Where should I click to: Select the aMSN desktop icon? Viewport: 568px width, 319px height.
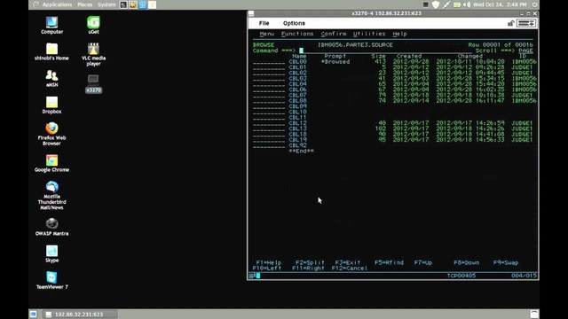tap(51, 78)
